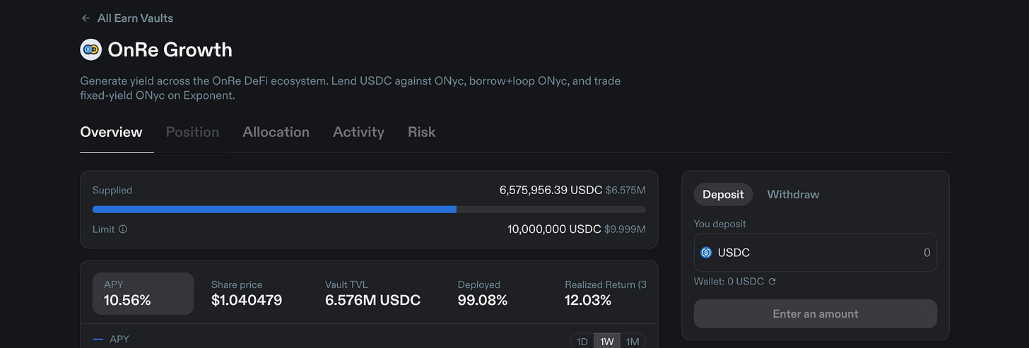Open the Position tab
The image size is (1029, 348).
pyautogui.click(x=192, y=132)
